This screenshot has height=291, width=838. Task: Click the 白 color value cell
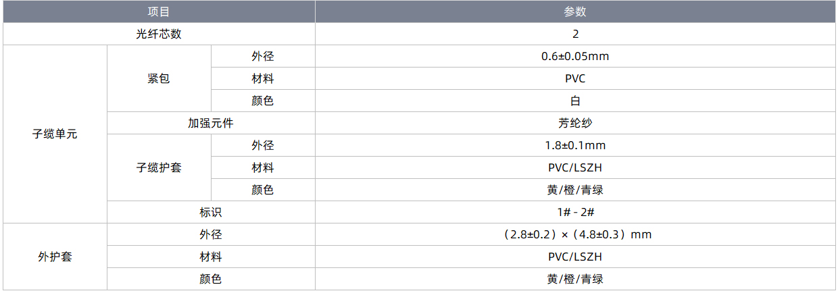coord(575,101)
